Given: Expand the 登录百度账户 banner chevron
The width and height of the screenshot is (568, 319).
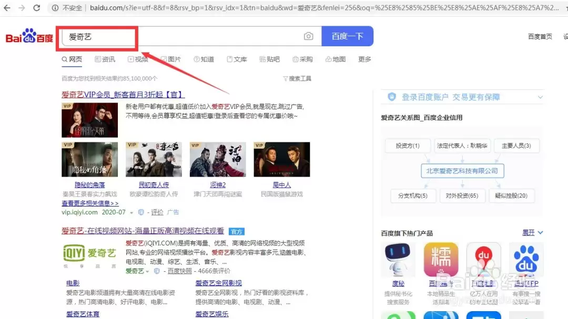Looking at the screenshot, I should click(540, 97).
